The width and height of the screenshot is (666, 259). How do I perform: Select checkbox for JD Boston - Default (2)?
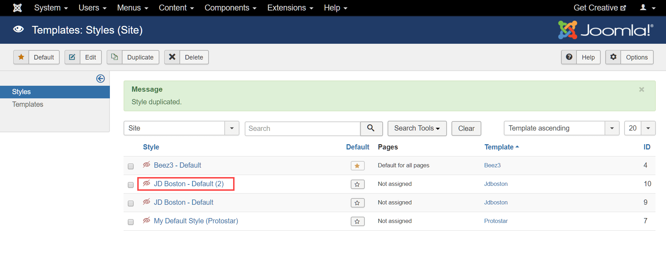click(x=131, y=185)
